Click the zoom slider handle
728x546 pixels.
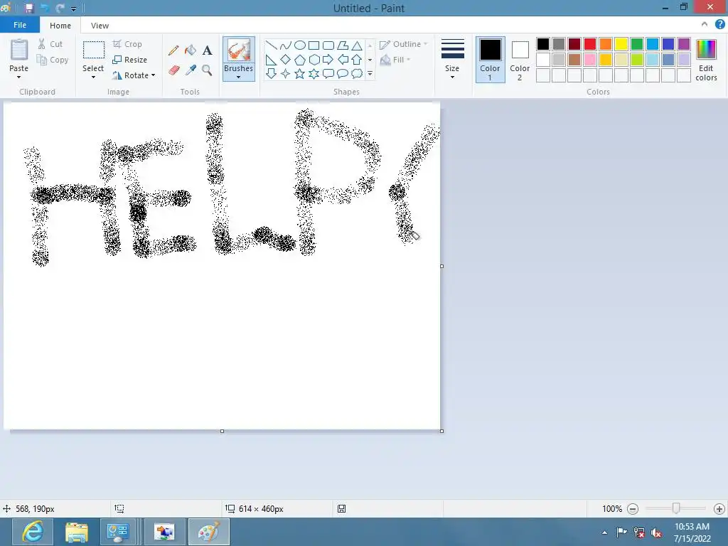pos(676,509)
